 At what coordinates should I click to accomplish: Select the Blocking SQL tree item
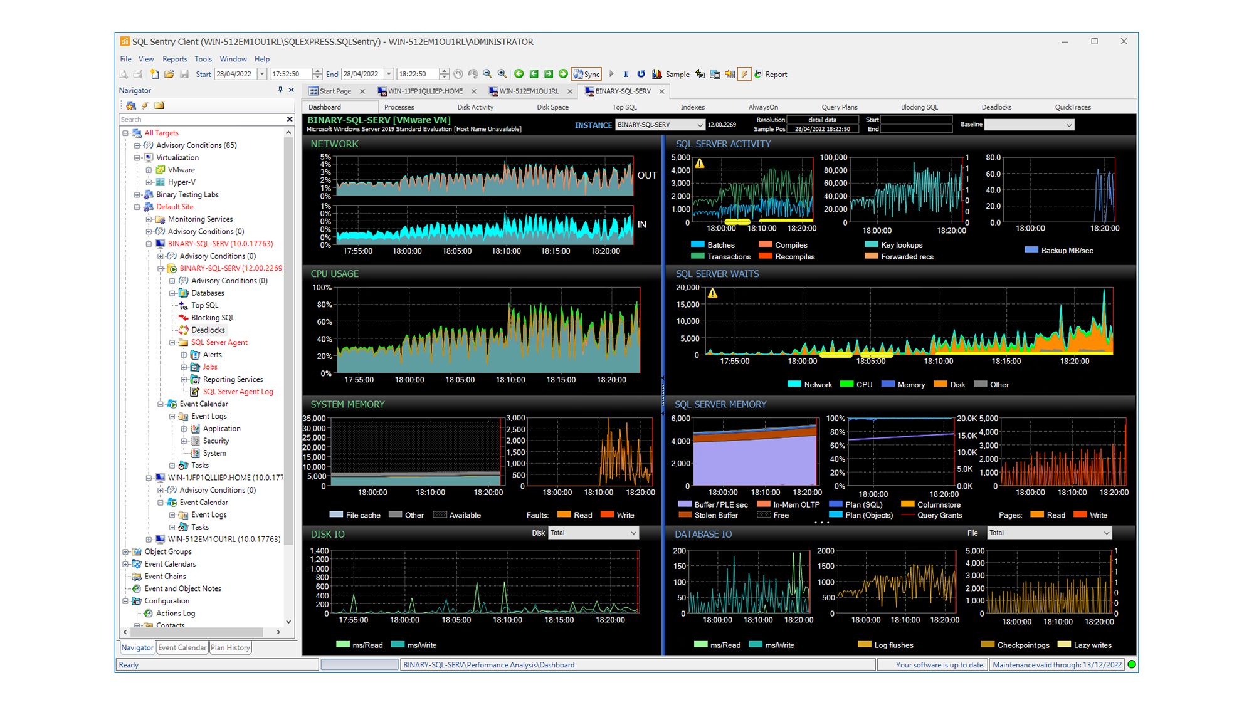pyautogui.click(x=213, y=318)
